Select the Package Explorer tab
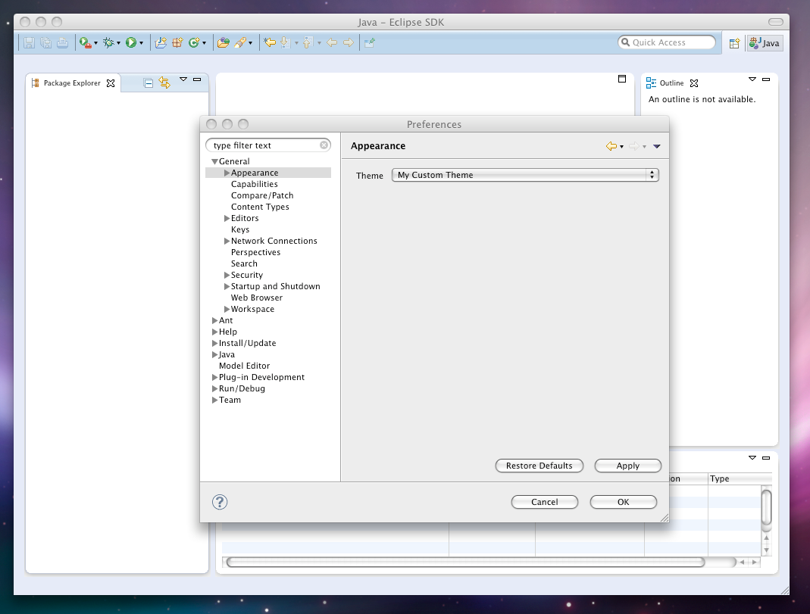The height and width of the screenshot is (614, 810). tap(71, 83)
